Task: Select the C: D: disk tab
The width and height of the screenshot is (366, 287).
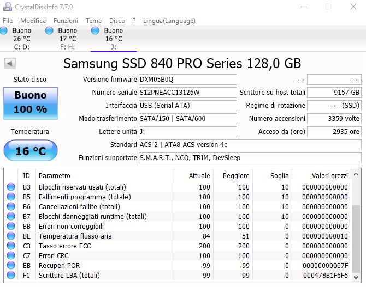Action: click(22, 39)
